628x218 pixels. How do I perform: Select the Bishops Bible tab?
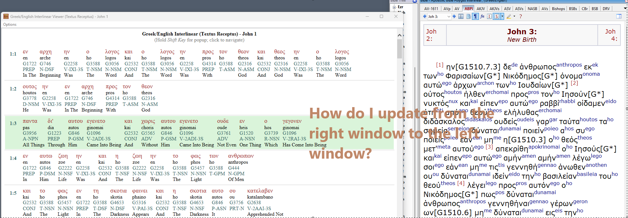(x=558, y=8)
